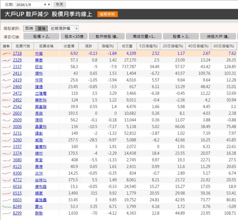Image resolution: width=238 pixels, height=220 pixels.
Task: Sort by 股票名稱 column header
Action: coord(46,46)
